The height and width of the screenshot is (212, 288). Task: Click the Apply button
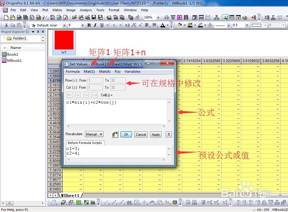point(156,134)
